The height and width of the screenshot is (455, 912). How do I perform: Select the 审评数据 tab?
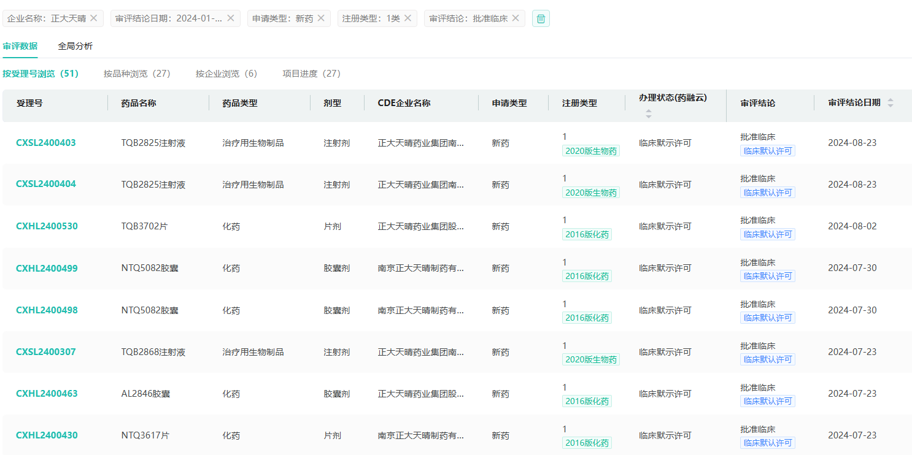pyautogui.click(x=20, y=46)
